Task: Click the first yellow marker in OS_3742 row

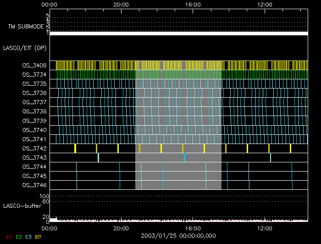Action: pyautogui.click(x=75, y=148)
